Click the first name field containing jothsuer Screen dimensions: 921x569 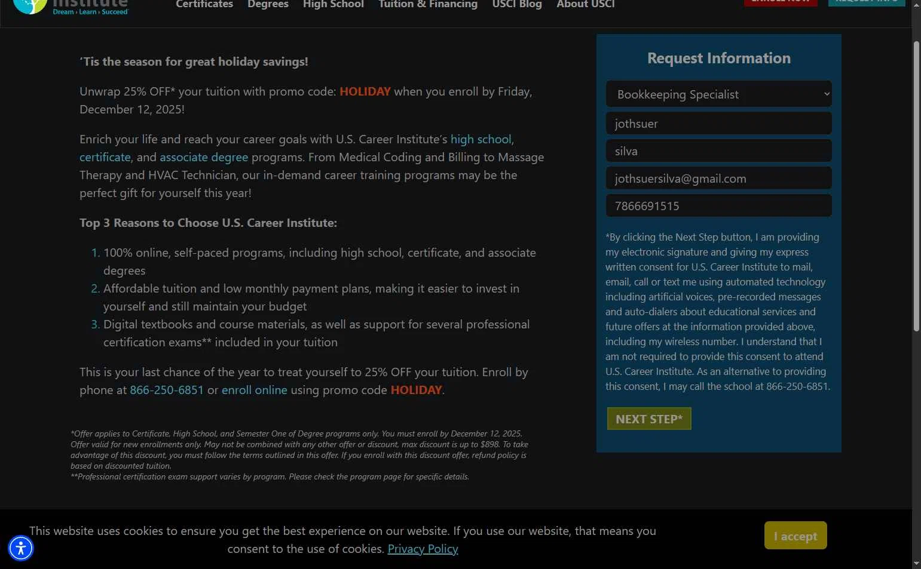[718, 123]
